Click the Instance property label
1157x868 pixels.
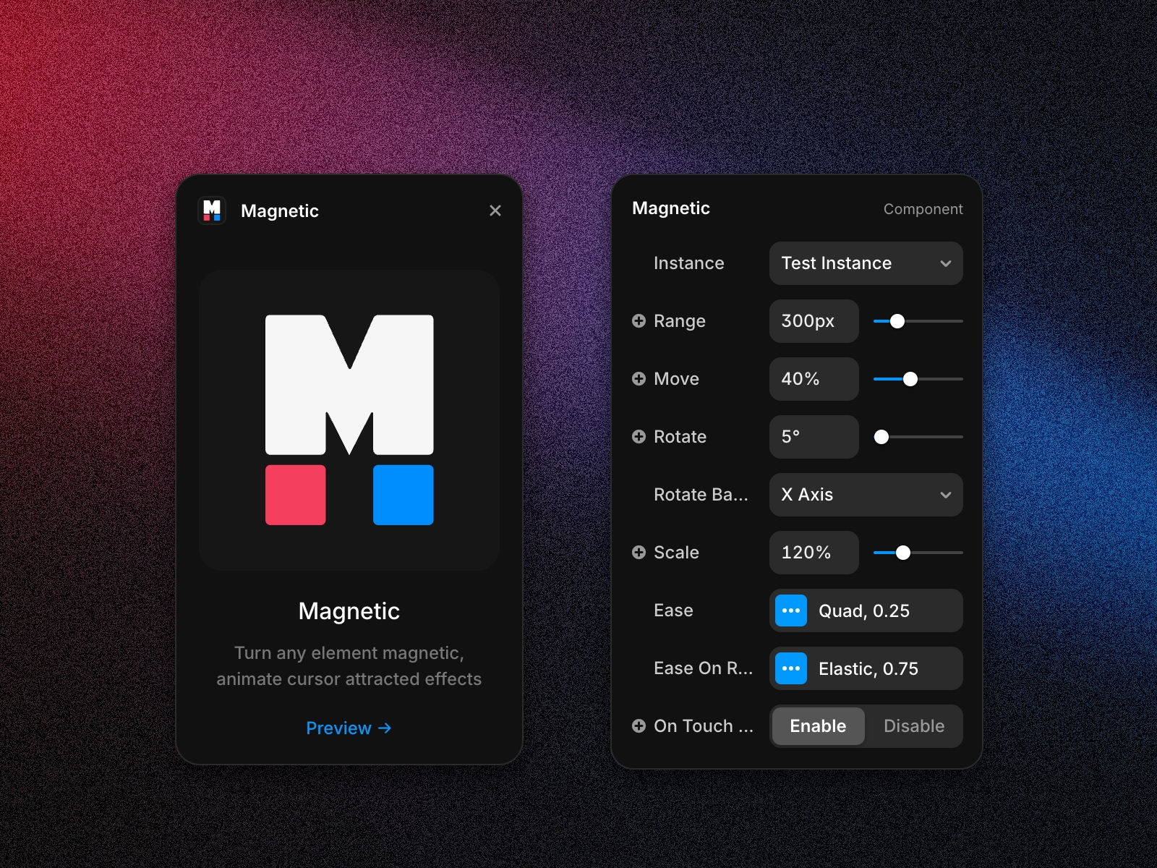pos(688,263)
